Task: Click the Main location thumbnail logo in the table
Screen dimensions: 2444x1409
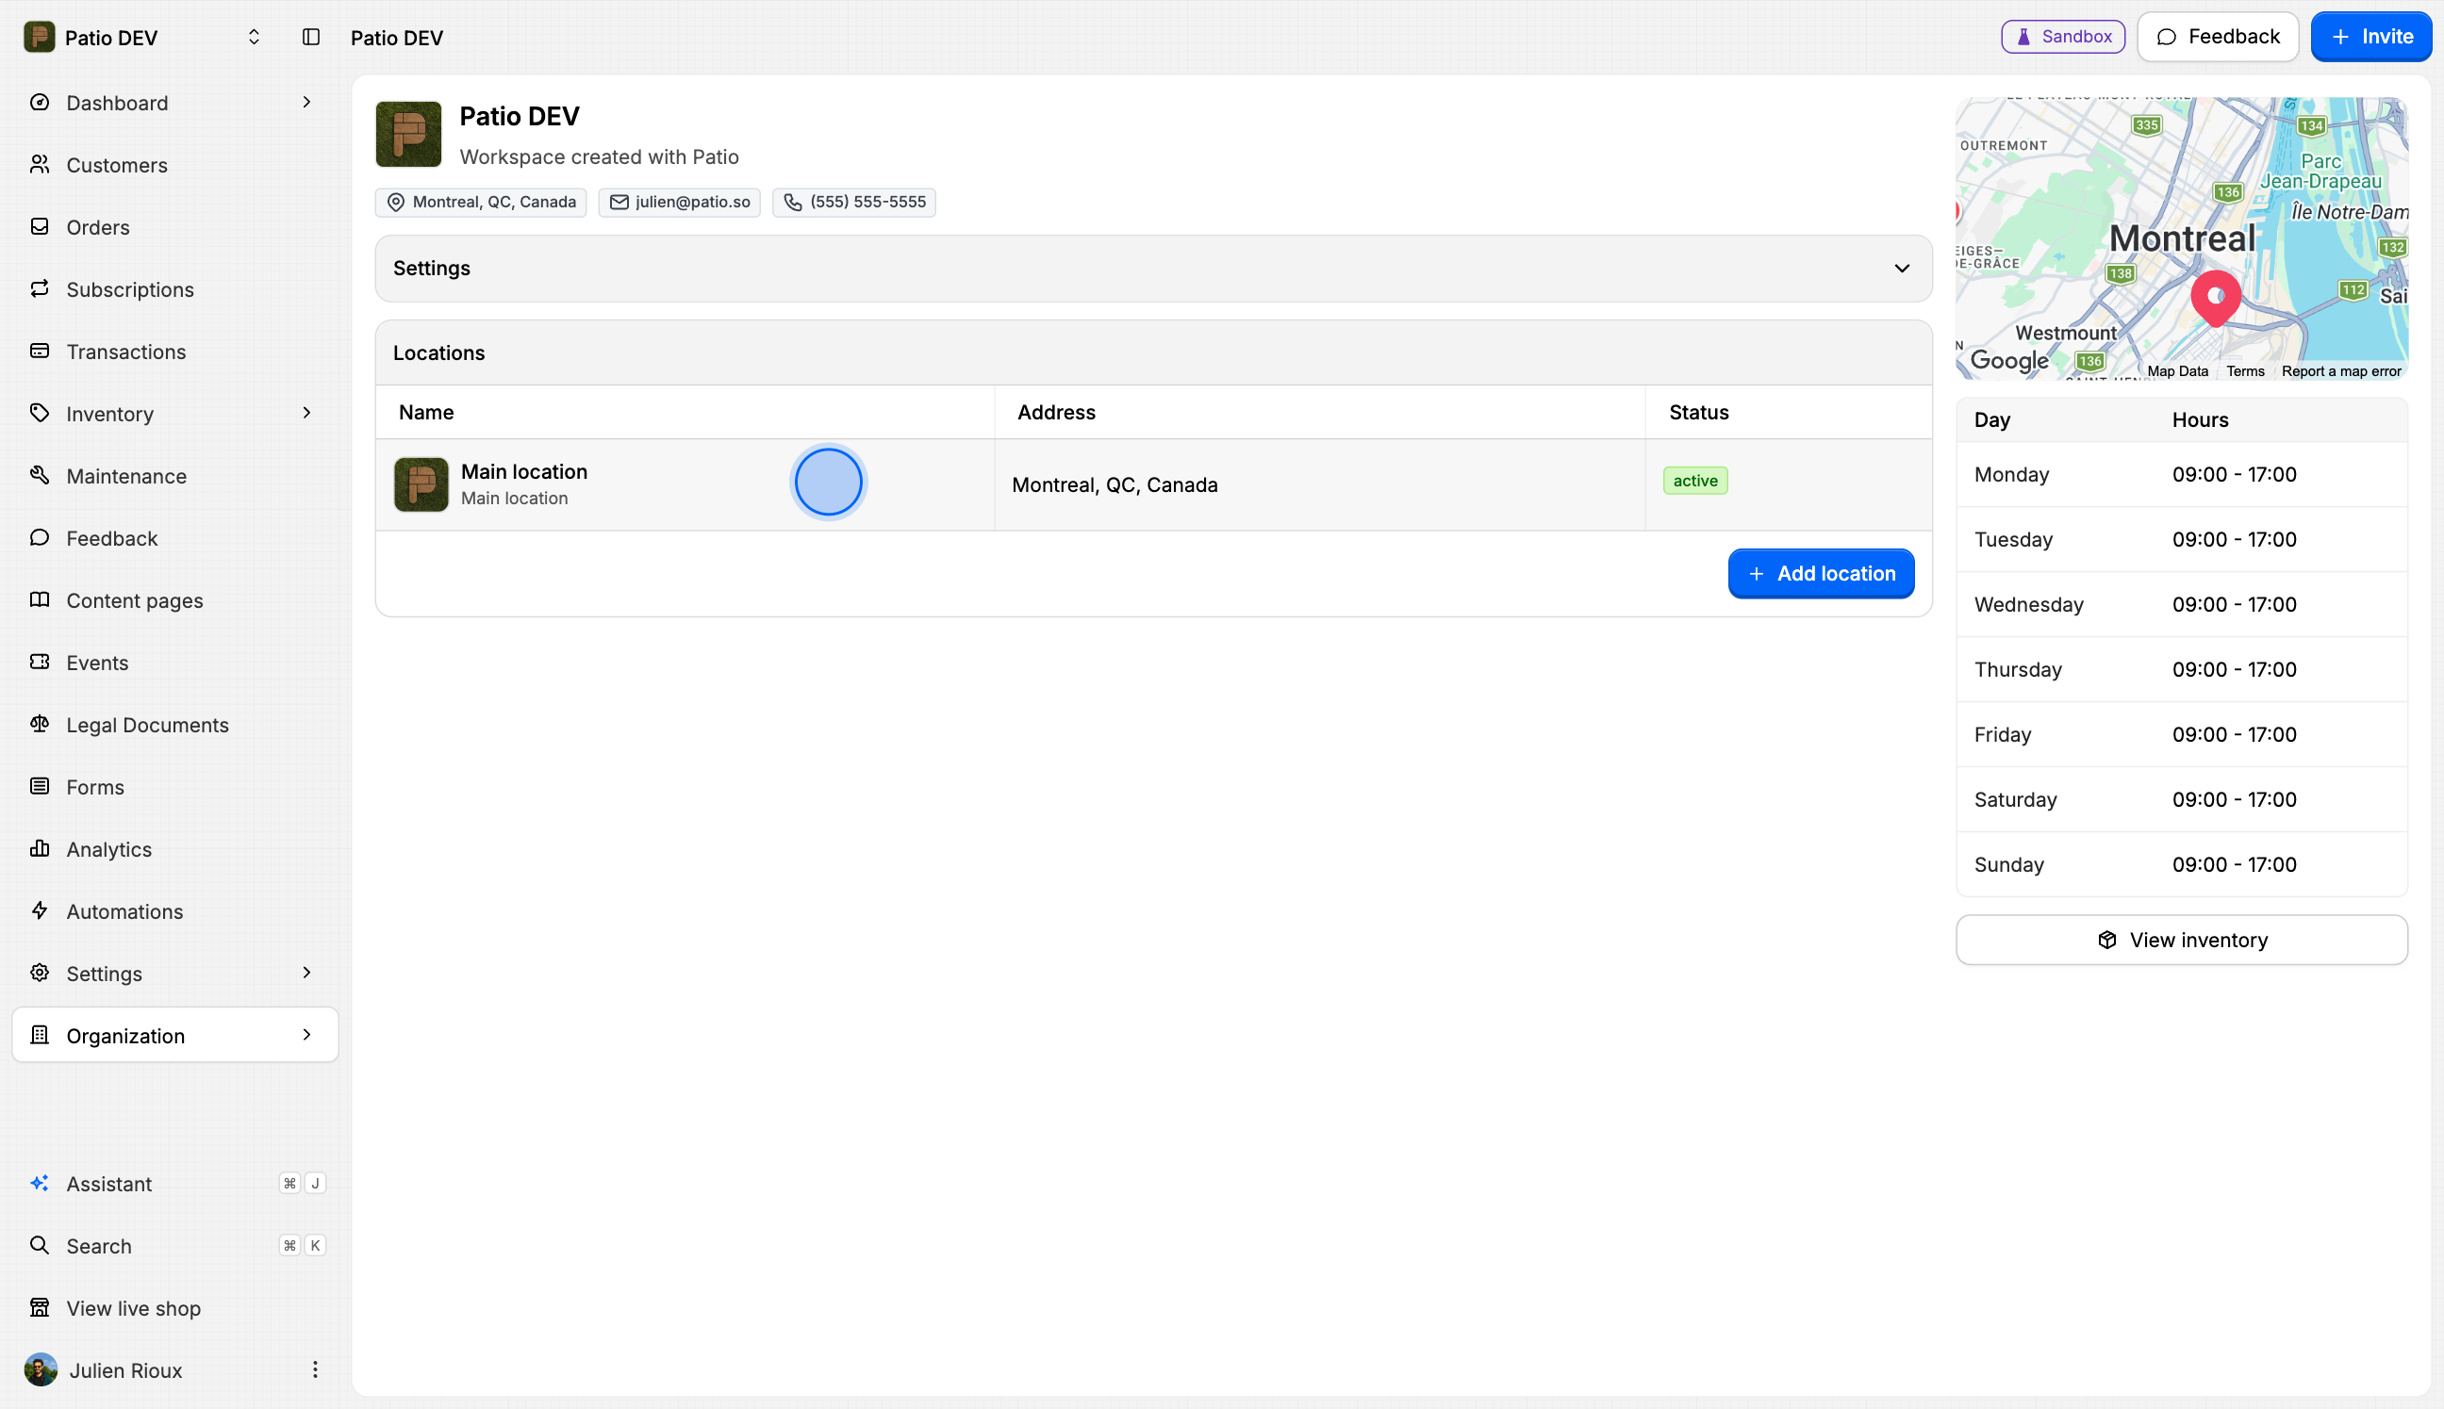Action: 421,483
